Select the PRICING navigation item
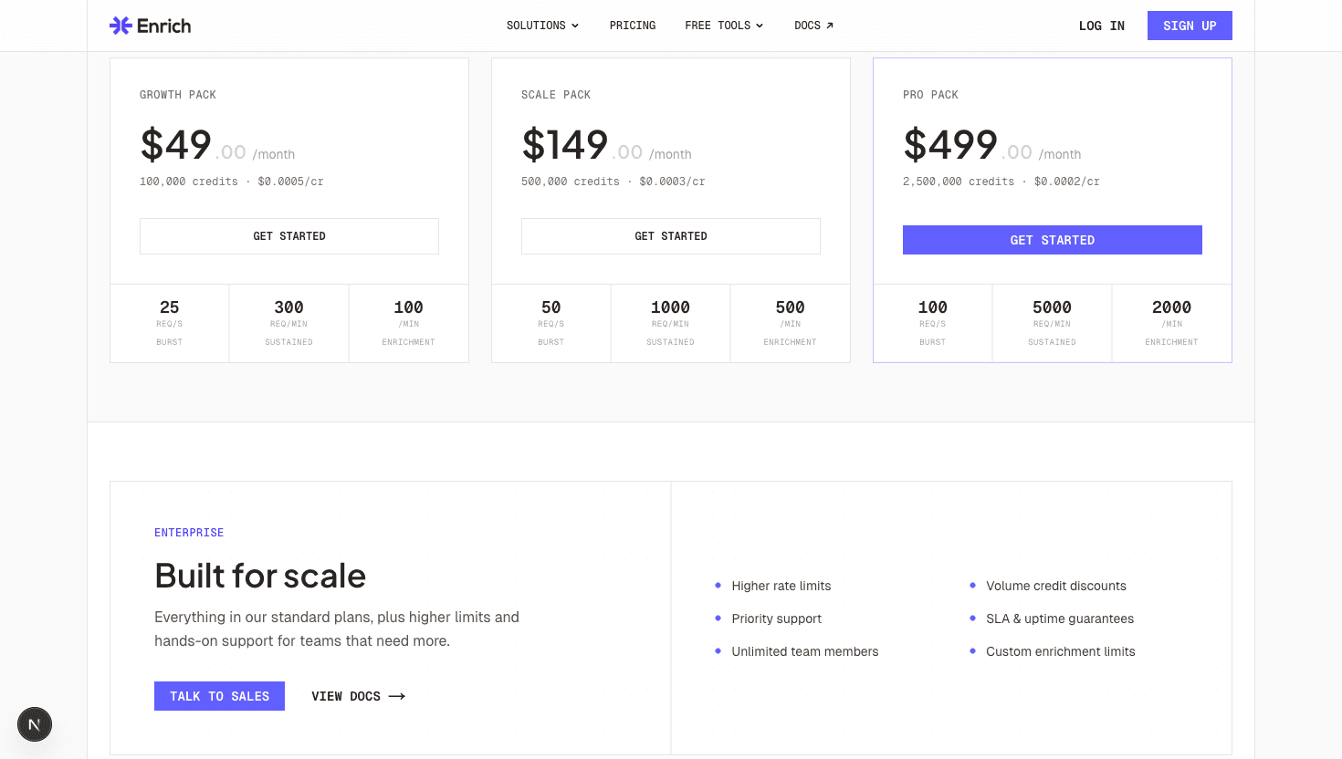This screenshot has width=1342, height=759. (632, 26)
